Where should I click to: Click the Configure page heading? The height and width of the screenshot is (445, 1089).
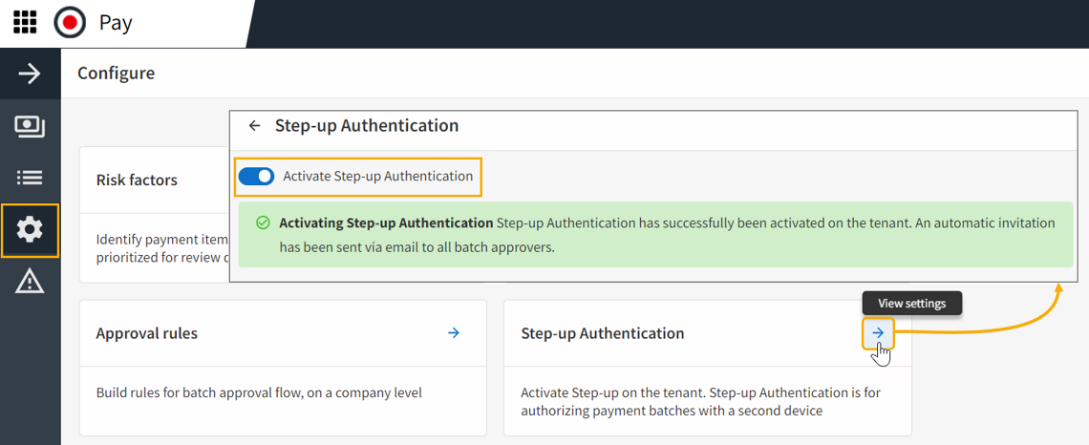[116, 74]
